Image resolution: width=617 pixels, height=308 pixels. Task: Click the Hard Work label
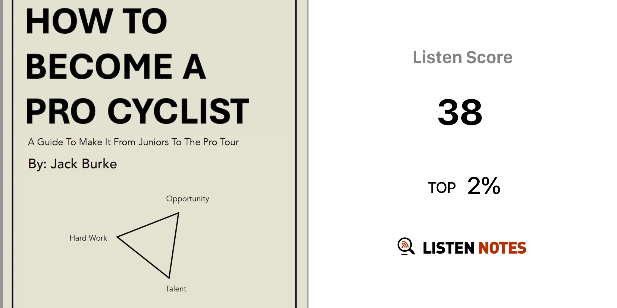[88, 238]
